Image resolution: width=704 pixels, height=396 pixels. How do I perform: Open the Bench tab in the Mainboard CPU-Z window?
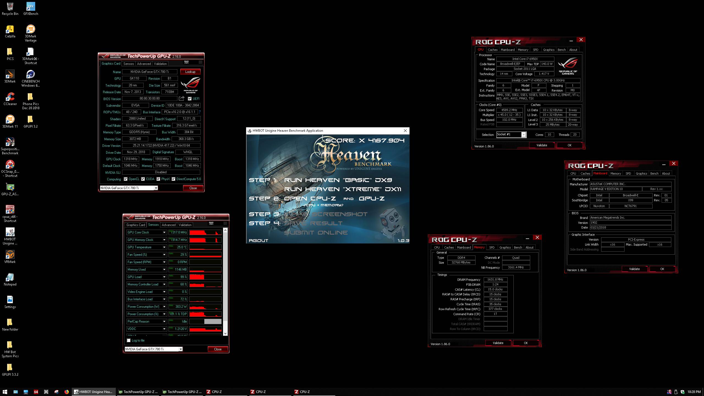654,174
